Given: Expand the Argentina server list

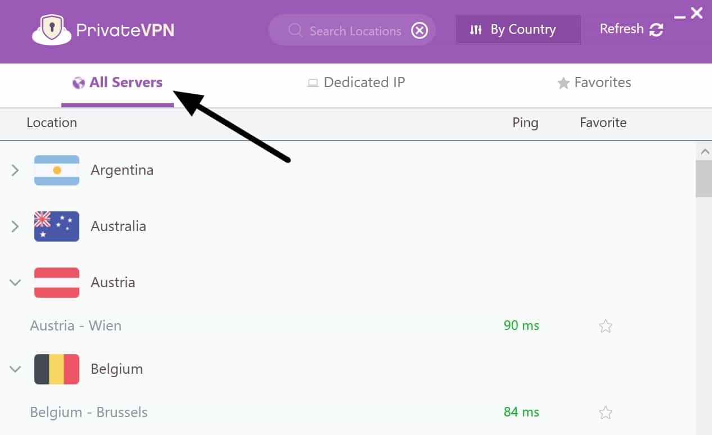Looking at the screenshot, I should (15, 170).
